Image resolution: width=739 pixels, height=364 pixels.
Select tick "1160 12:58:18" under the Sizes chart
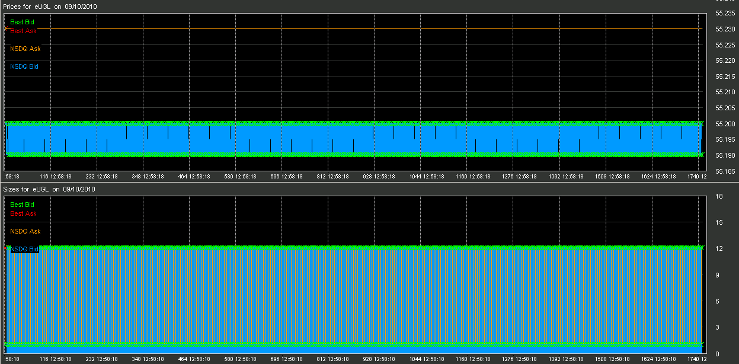tap(472, 359)
